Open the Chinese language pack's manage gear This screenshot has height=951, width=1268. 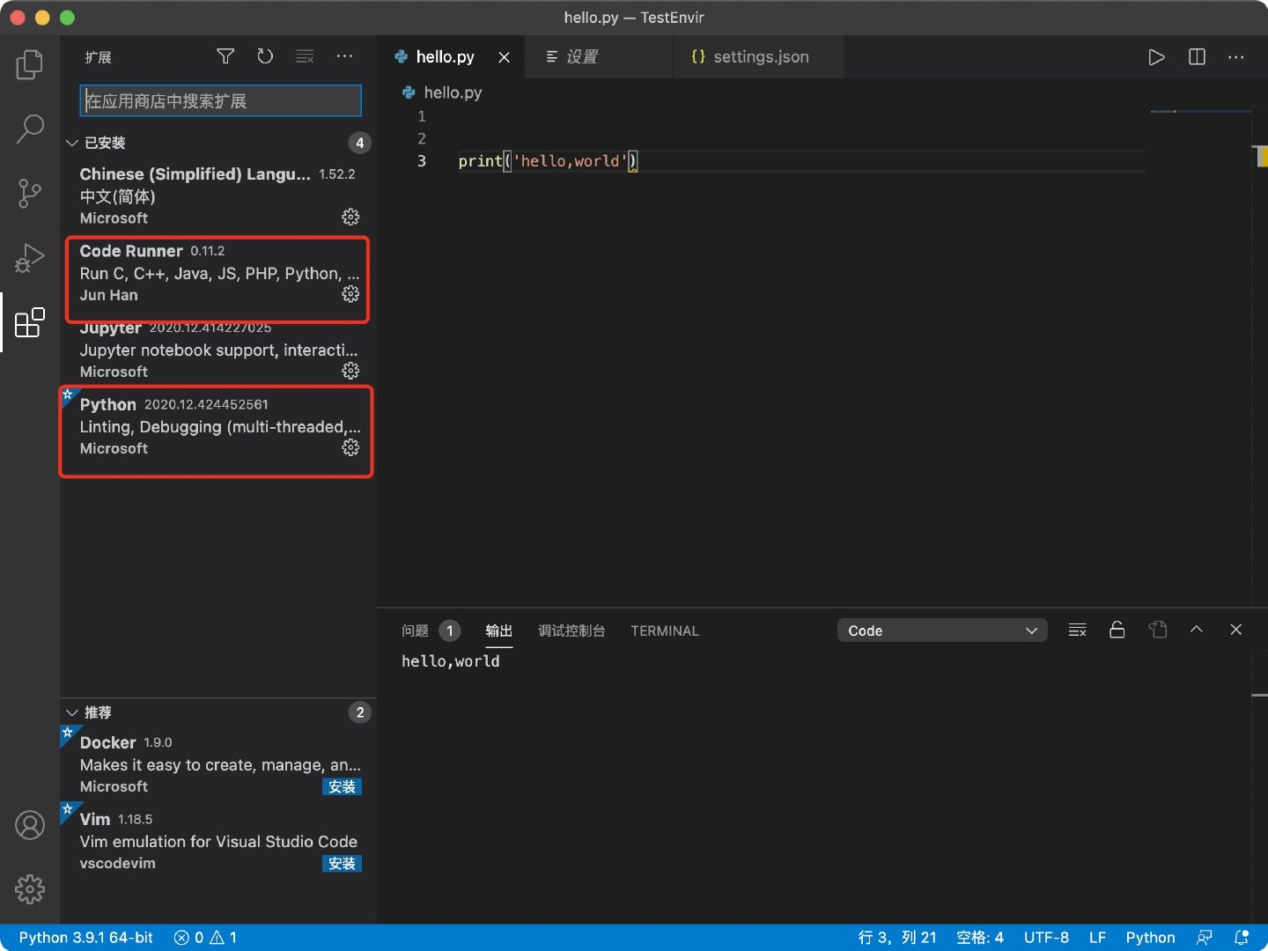[x=350, y=217]
